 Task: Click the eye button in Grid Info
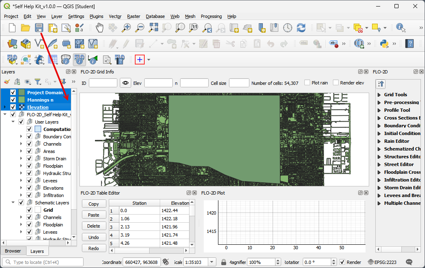[126, 83]
